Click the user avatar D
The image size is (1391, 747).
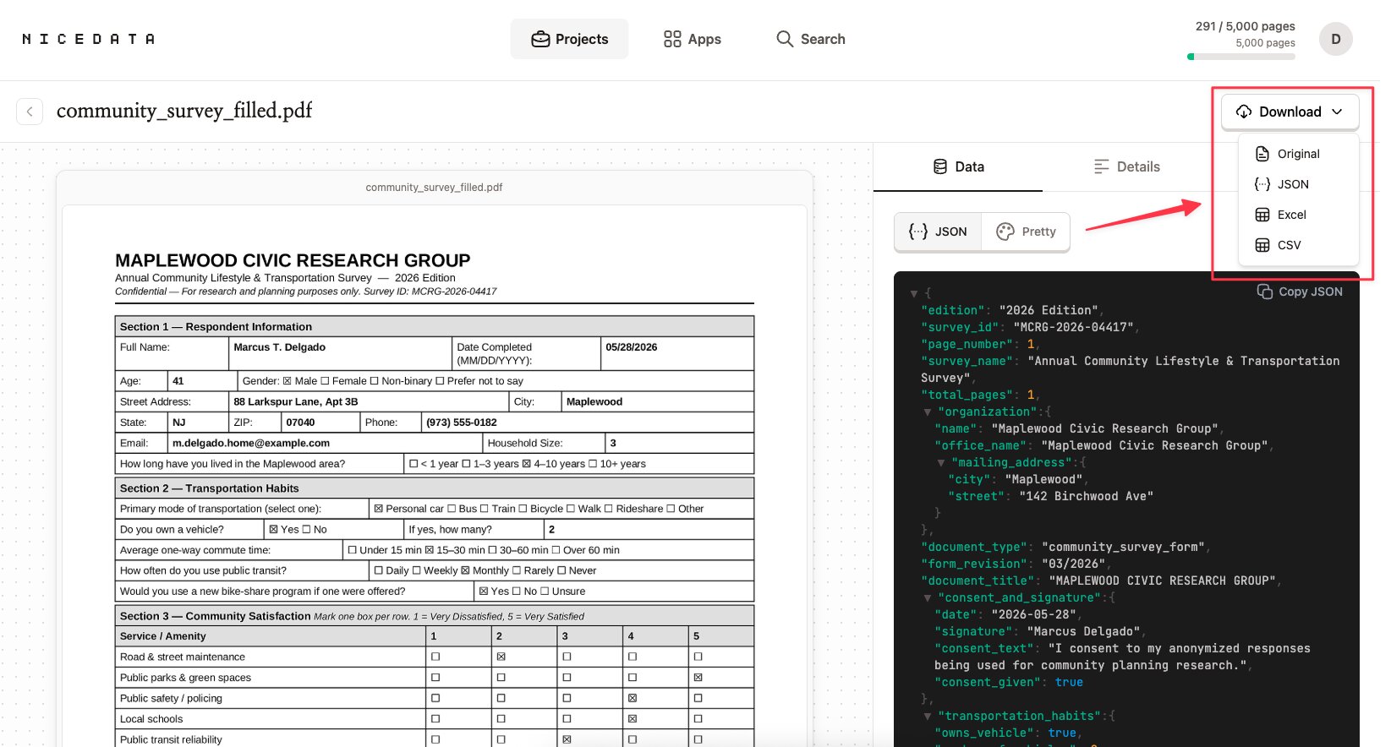1335,39
